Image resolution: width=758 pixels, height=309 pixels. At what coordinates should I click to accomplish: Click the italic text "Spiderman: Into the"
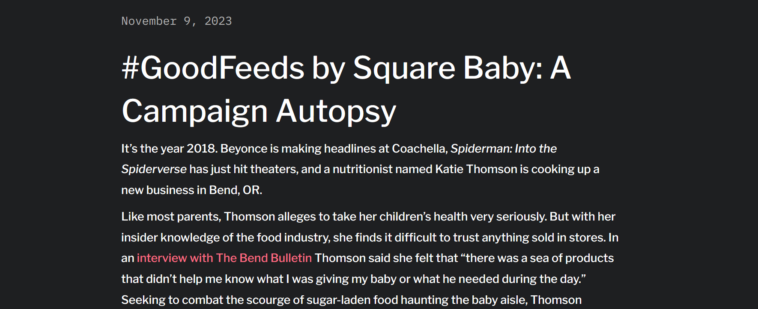pyautogui.click(x=503, y=149)
